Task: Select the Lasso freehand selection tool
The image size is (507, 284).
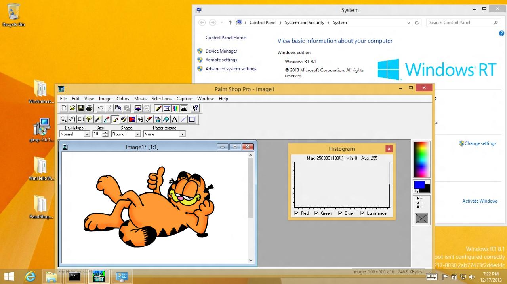Action: pyautogui.click(x=89, y=119)
